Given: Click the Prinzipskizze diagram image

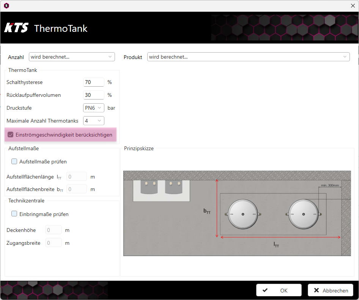Looking at the screenshot, I should click(237, 213).
